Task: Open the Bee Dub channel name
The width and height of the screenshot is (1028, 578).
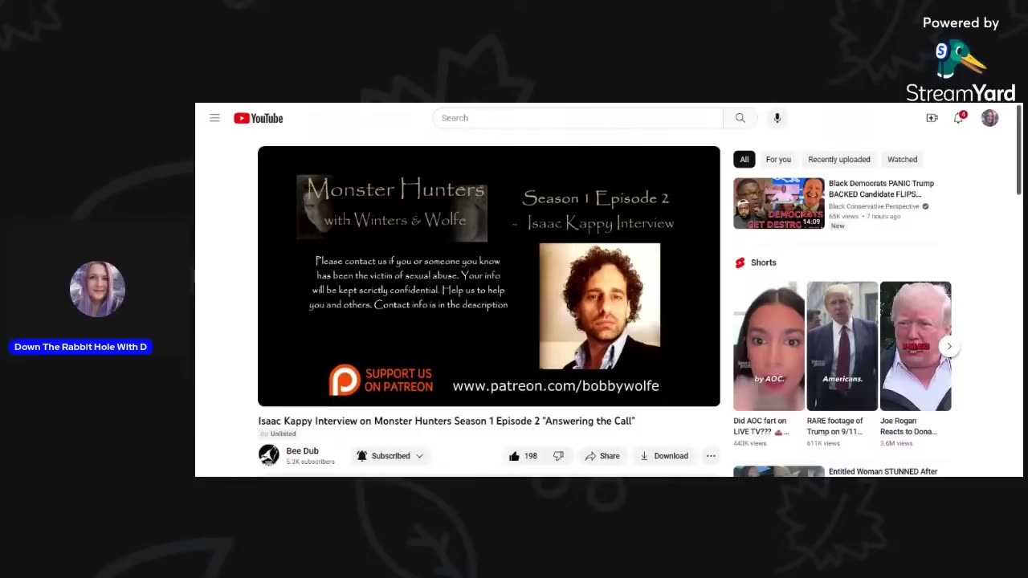Action: coord(303,451)
